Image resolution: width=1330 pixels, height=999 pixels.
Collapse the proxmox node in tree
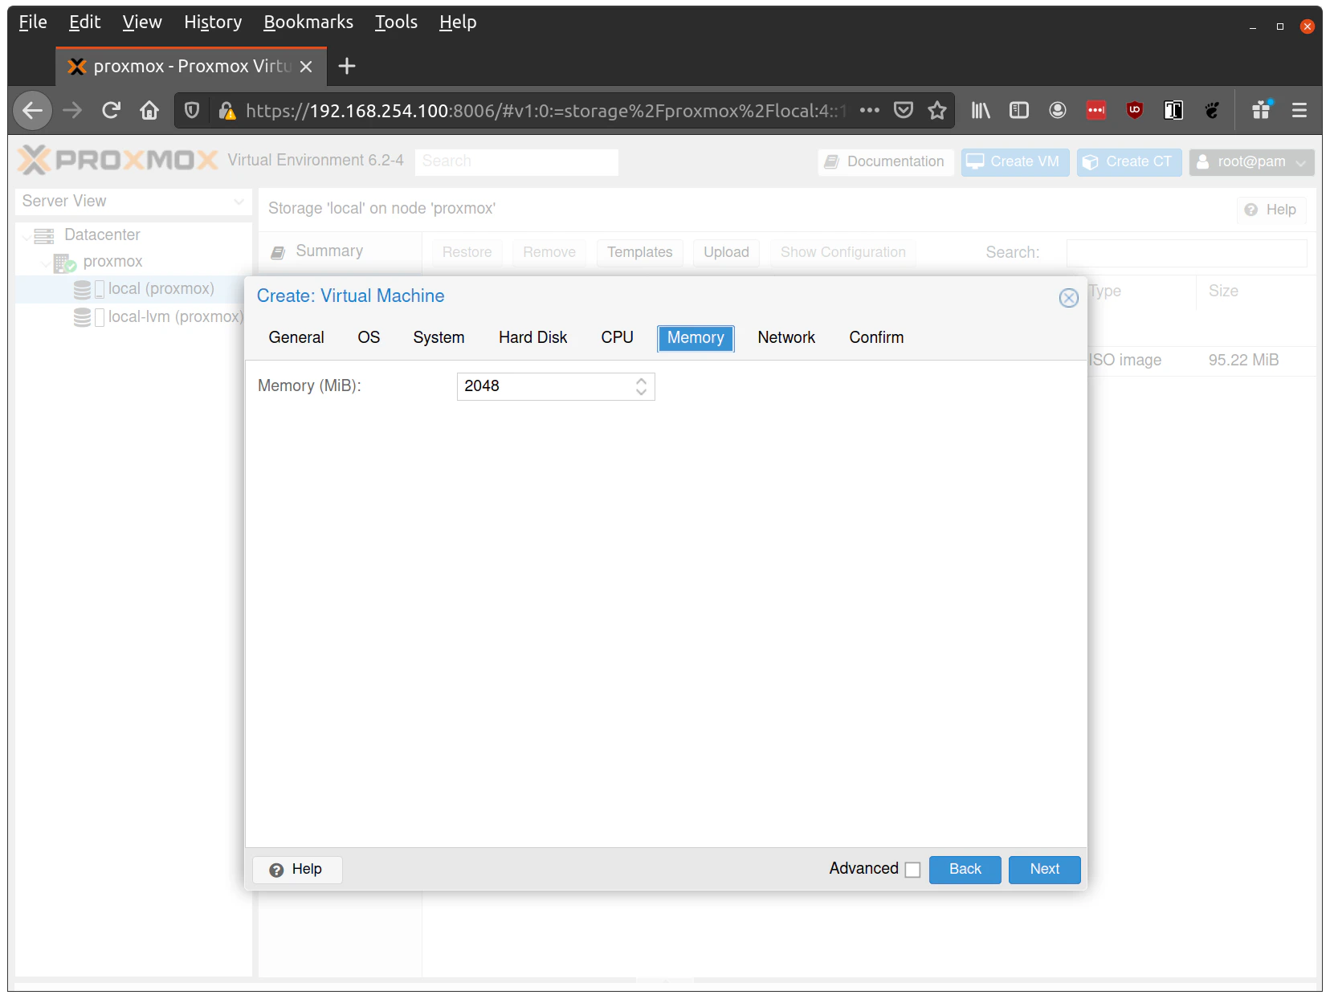click(46, 263)
